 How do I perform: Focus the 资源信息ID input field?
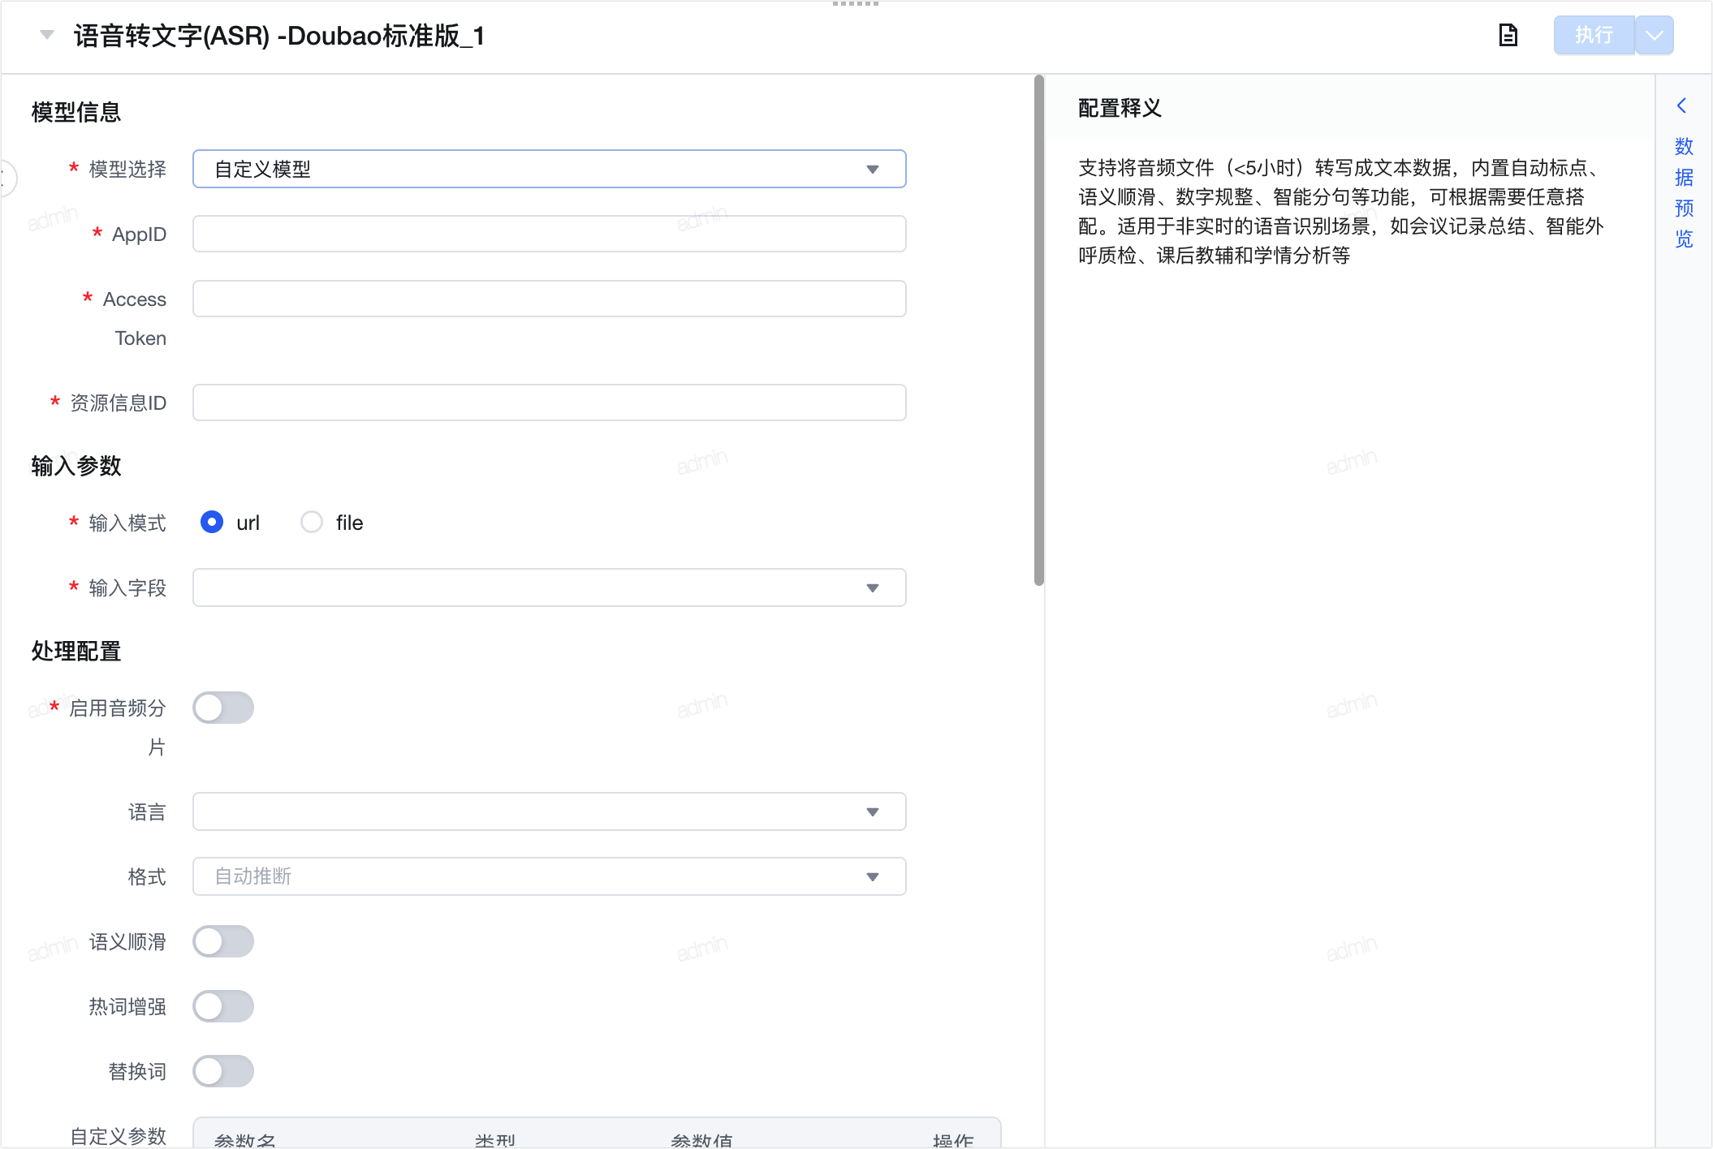click(x=549, y=402)
